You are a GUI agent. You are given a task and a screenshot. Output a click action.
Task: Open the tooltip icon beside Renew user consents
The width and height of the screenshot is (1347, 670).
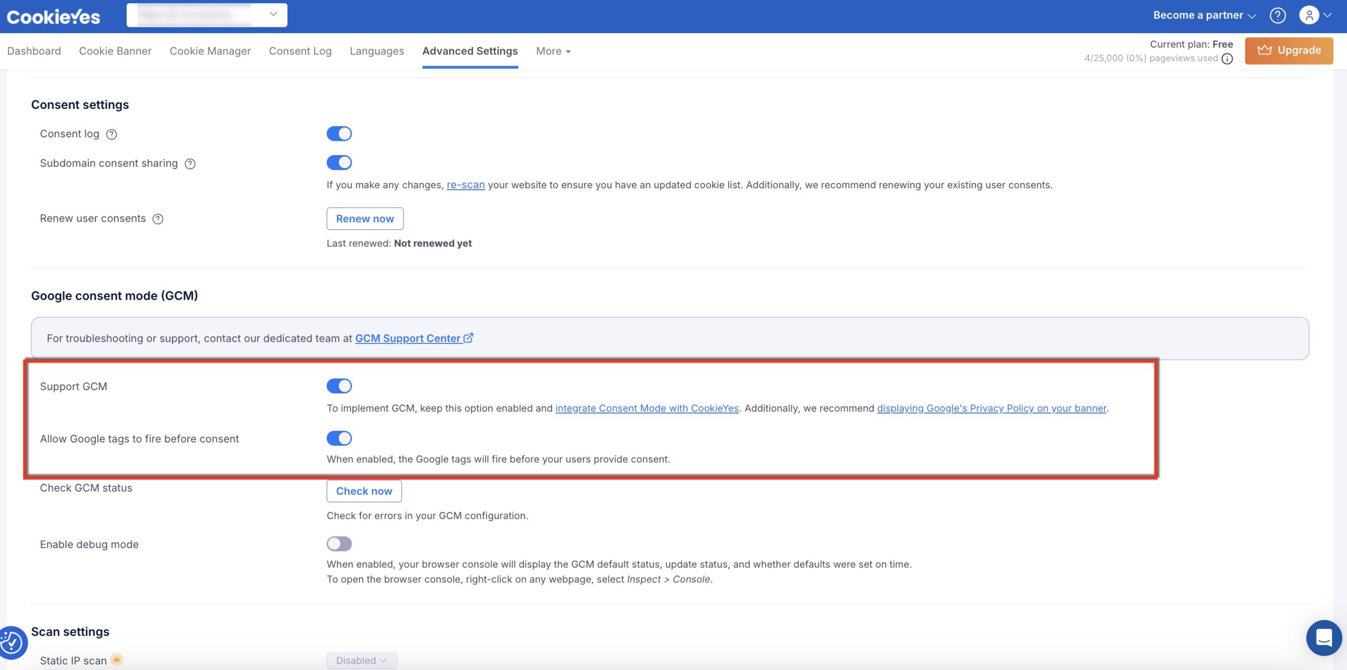coord(157,219)
